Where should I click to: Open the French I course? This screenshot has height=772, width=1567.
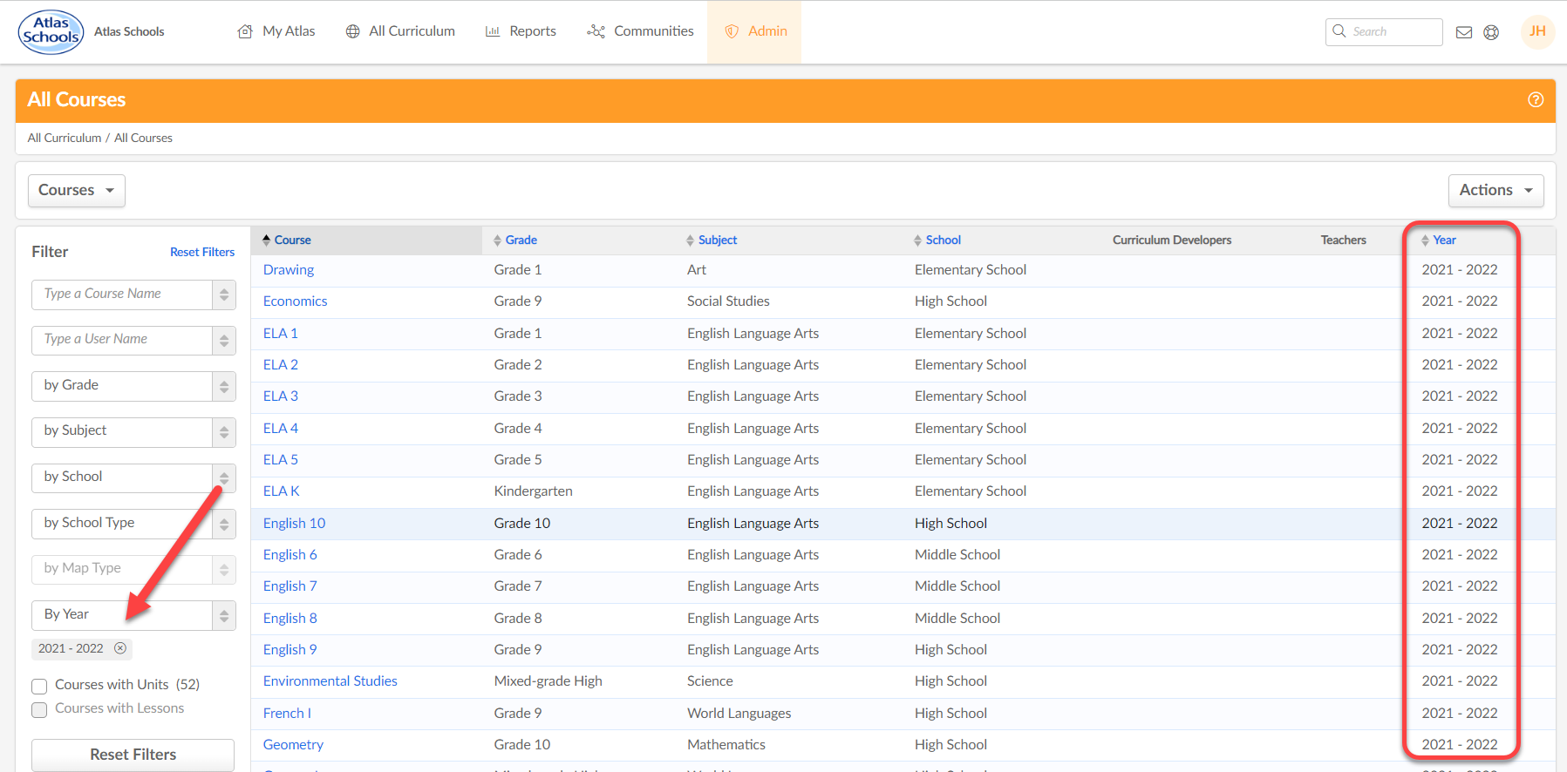(x=287, y=714)
